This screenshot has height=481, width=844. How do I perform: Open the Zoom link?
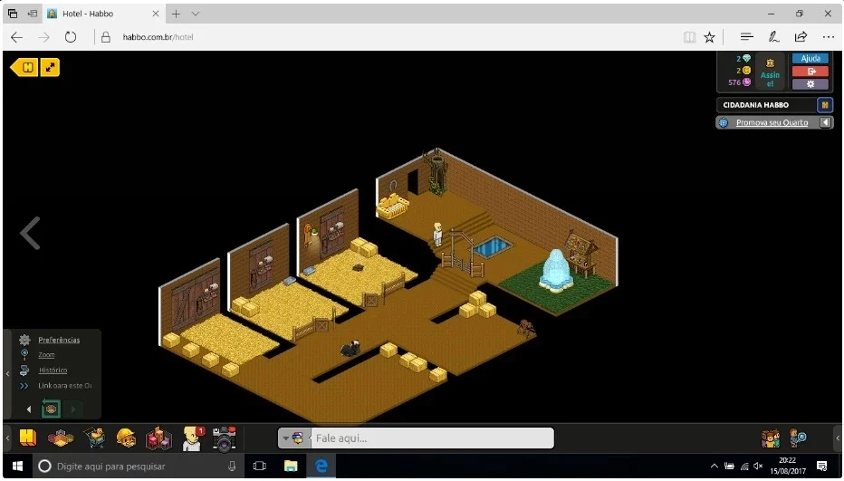46,355
